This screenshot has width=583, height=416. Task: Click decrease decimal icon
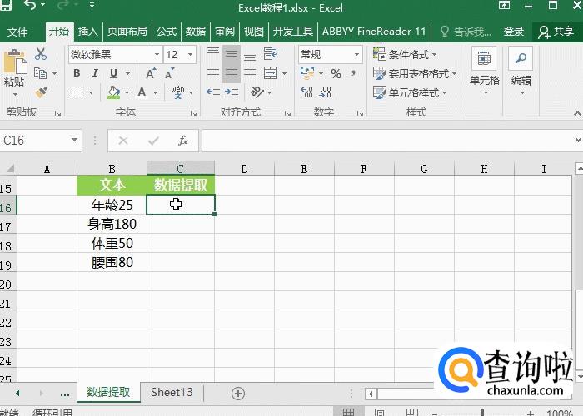[x=326, y=92]
